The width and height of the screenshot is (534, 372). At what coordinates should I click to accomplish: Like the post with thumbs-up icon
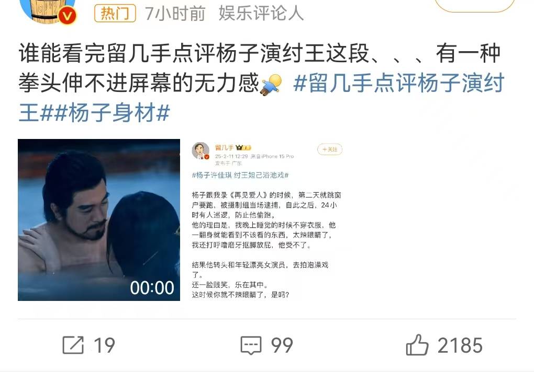click(x=417, y=345)
